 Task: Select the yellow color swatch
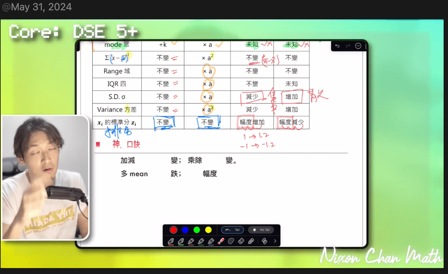pyautogui.click(x=208, y=230)
